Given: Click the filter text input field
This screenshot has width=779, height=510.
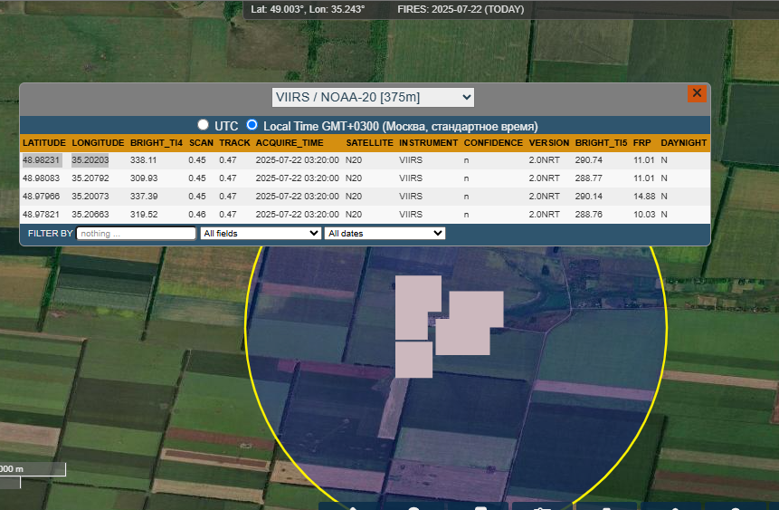Looking at the screenshot, I should point(136,234).
